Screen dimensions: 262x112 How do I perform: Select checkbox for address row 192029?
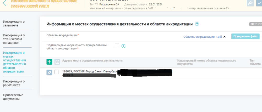coord(57,72)
